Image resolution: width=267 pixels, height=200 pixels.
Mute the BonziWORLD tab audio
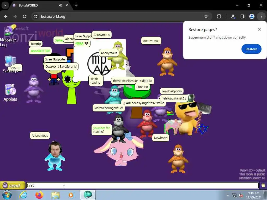pyautogui.click(x=60, y=5)
